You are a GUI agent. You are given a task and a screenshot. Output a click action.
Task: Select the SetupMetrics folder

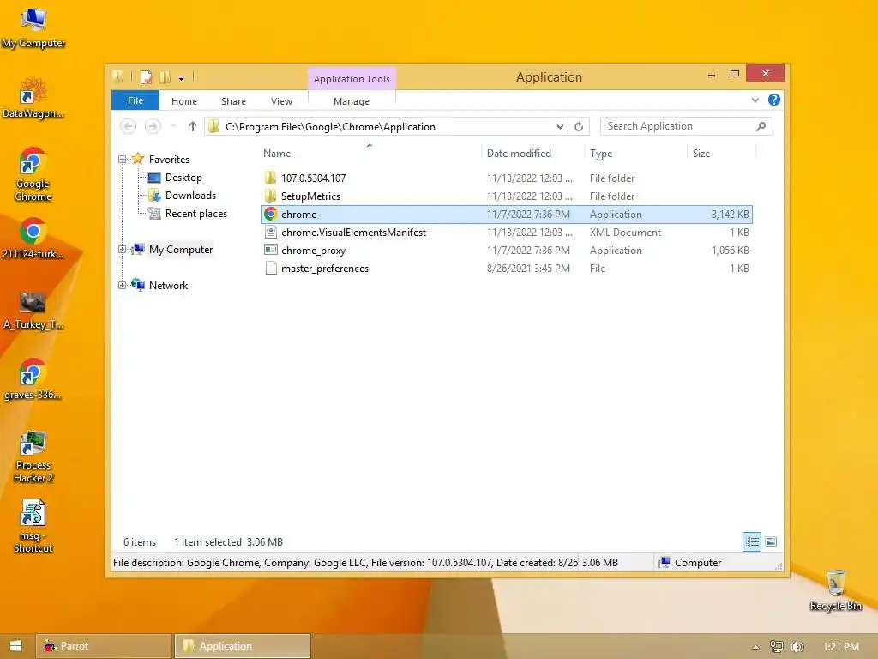click(507, 196)
